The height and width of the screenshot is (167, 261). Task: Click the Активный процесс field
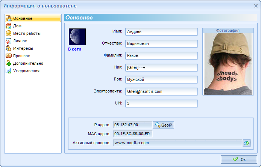[x=178, y=143]
